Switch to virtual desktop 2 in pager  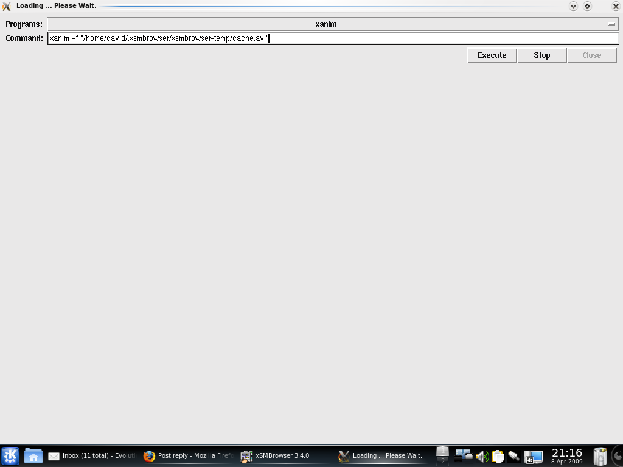[442, 462]
